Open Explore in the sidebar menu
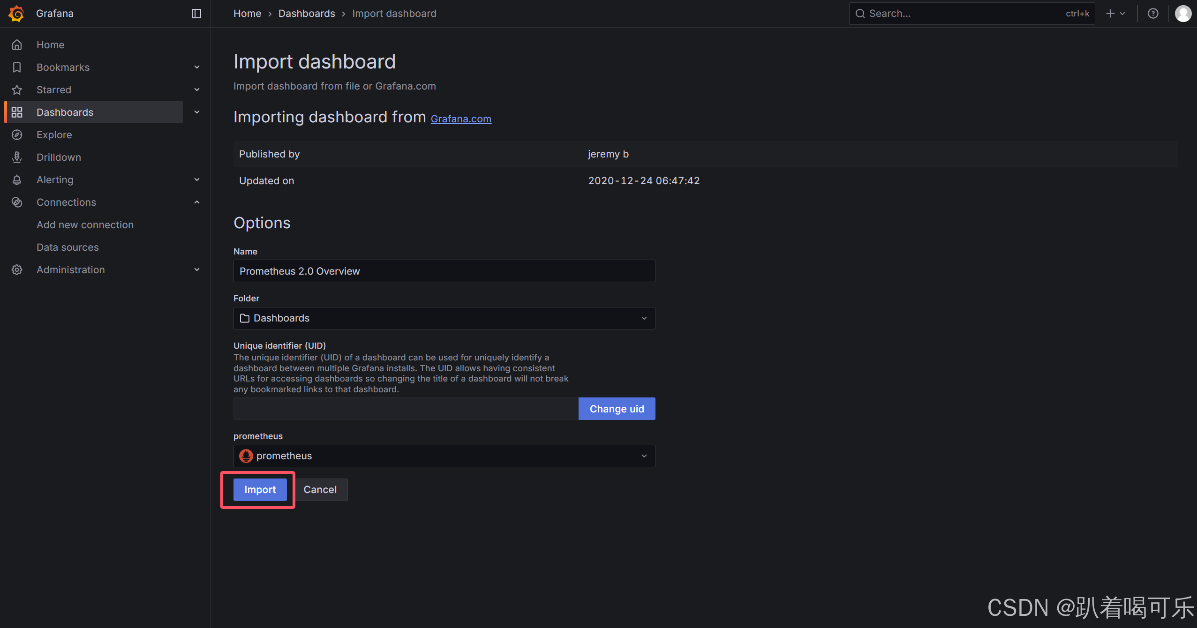 click(54, 135)
